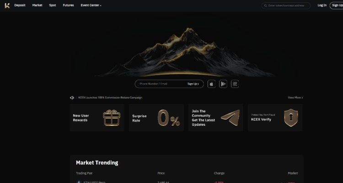Open the KCEX Verify card
The height and width of the screenshot is (183, 343).
275,118
